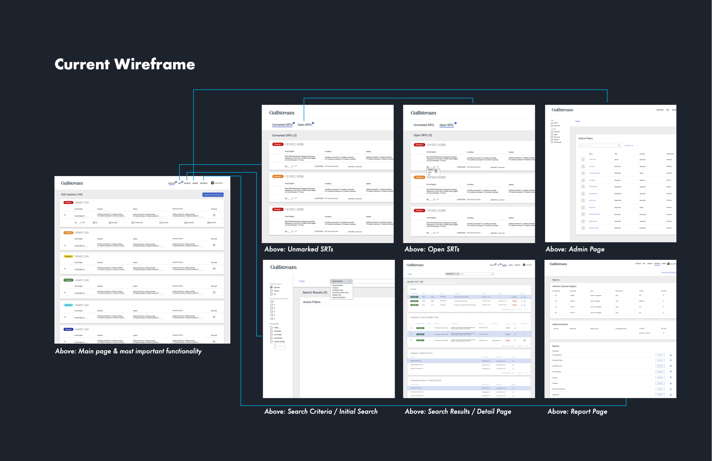Click the Submit Corrective Action(s) button
This screenshot has width=712, height=461.
213,195
